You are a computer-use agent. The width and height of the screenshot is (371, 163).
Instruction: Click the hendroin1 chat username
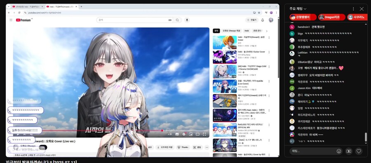(x=303, y=27)
